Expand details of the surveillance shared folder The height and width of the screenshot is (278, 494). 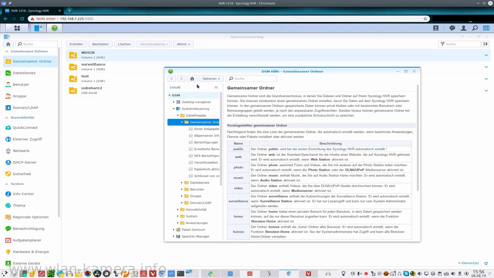tap(486, 67)
